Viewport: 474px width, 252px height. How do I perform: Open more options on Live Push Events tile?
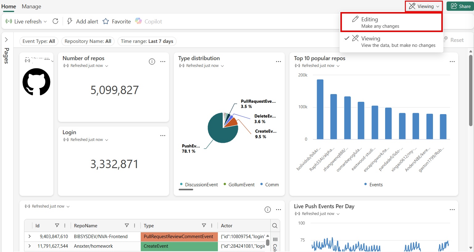(x=452, y=210)
